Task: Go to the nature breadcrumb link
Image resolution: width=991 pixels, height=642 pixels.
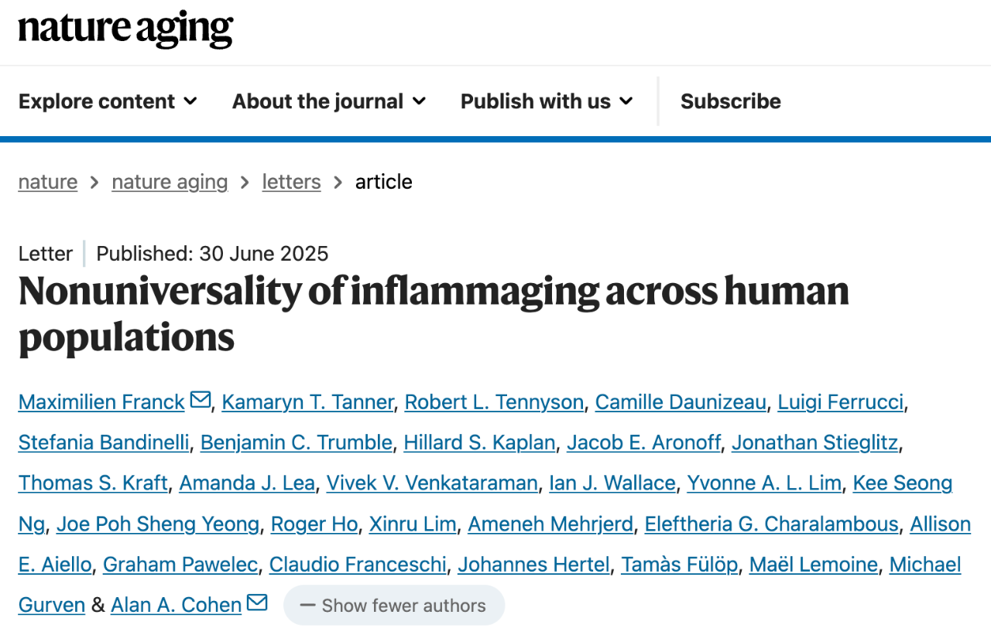Action: pos(48,182)
